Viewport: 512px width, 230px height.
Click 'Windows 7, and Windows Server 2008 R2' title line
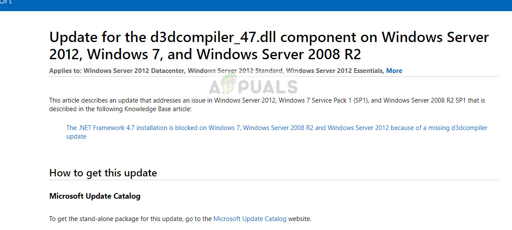(x=205, y=54)
